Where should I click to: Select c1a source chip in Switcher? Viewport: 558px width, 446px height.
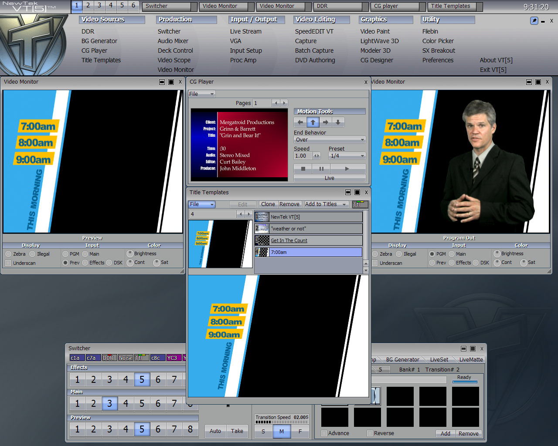coord(77,358)
